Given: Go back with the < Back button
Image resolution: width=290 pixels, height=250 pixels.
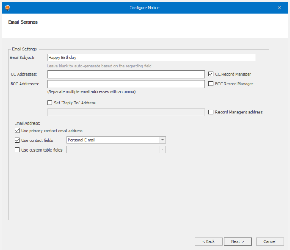Looking at the screenshot, I should (x=208, y=241).
